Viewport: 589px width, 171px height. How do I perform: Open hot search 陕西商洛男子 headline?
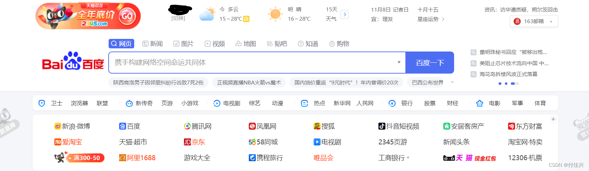coord(158,82)
